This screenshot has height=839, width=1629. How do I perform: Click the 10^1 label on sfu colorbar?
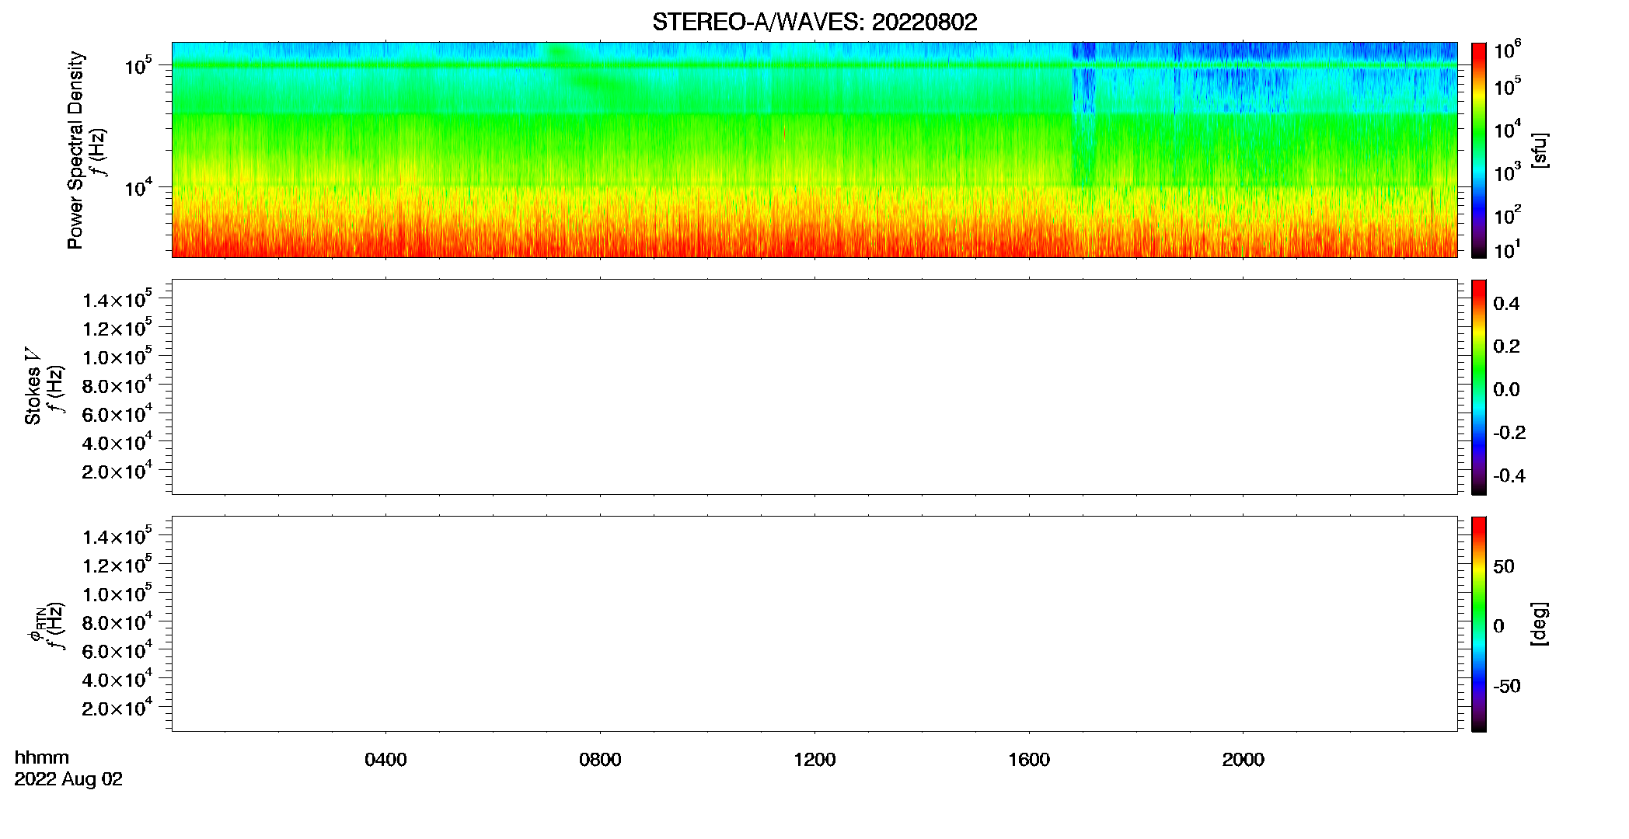pos(1508,250)
